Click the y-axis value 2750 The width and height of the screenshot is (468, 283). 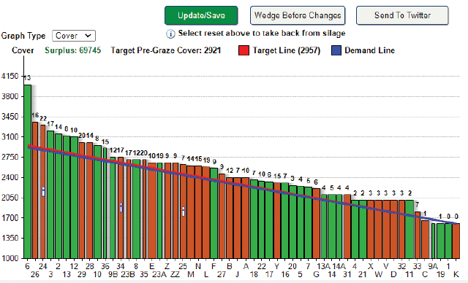10,157
